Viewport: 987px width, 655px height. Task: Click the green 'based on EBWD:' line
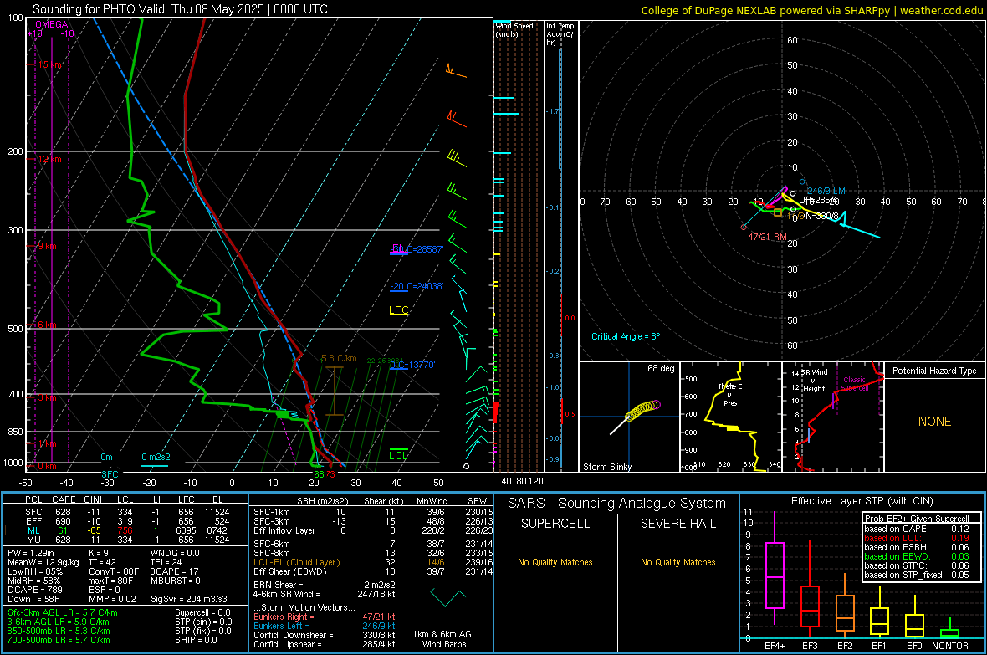916,556
